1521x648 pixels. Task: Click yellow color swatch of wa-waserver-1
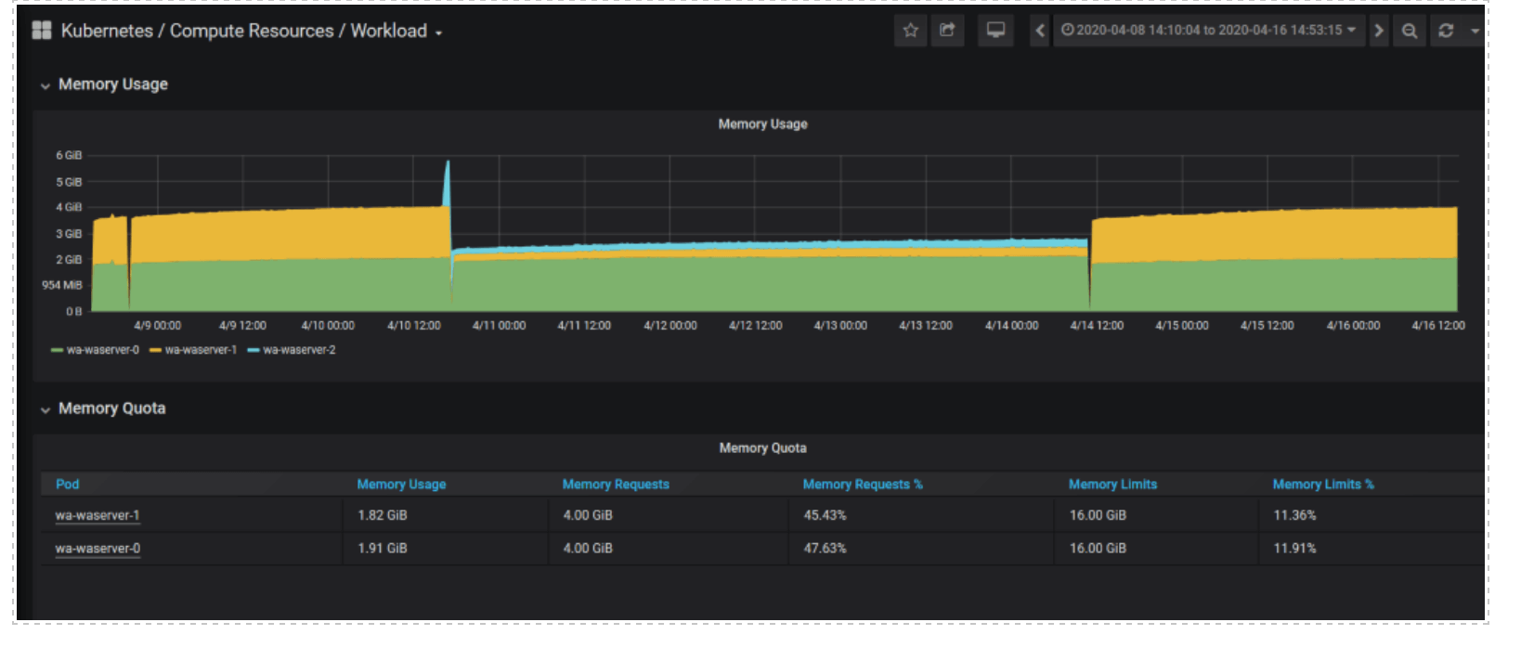tap(155, 350)
